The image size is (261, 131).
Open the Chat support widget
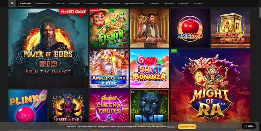[x=249, y=126]
